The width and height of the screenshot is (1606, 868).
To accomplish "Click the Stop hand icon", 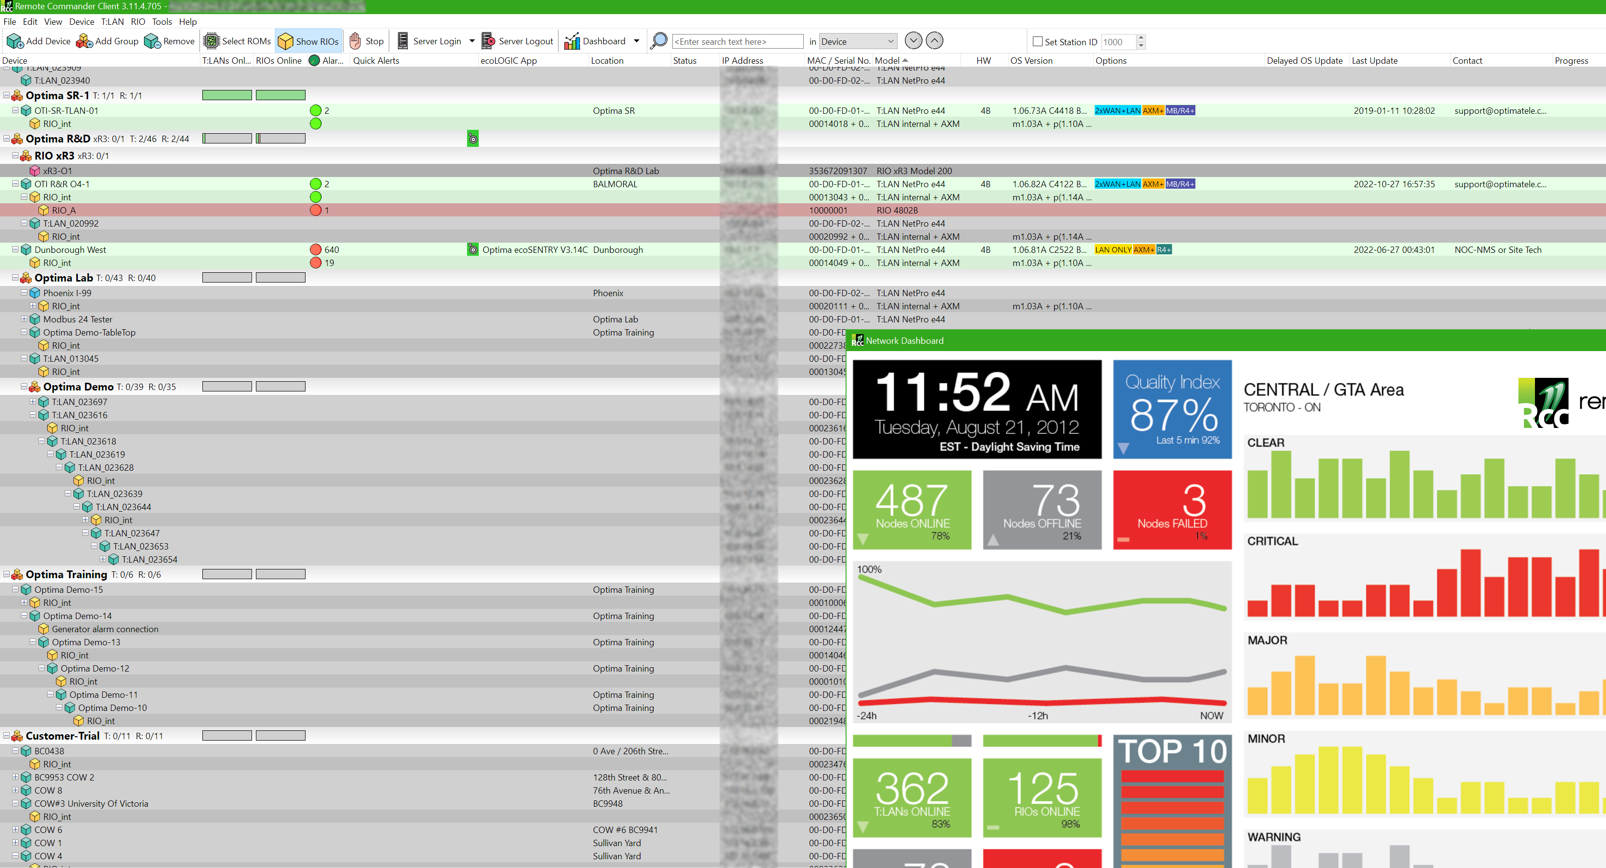I will point(355,41).
